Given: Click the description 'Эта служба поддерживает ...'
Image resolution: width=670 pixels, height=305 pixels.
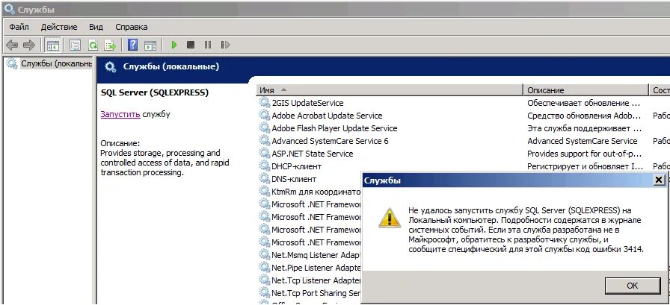Looking at the screenshot, I should 585,128.
